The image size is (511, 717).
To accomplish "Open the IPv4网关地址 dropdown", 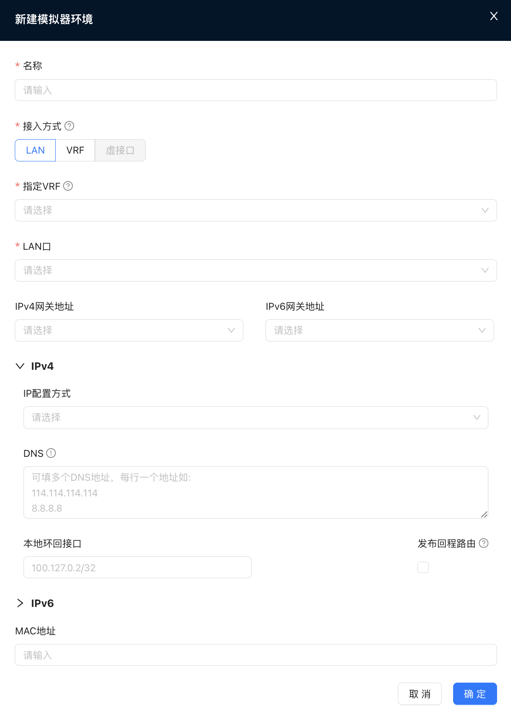I will (x=129, y=331).
